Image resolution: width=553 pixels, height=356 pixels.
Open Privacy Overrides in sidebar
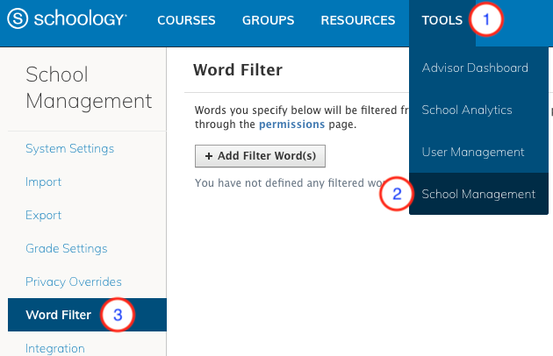coord(74,281)
